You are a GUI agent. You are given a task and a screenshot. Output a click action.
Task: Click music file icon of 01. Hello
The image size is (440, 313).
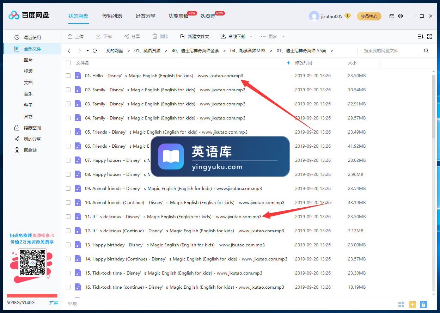click(x=78, y=75)
